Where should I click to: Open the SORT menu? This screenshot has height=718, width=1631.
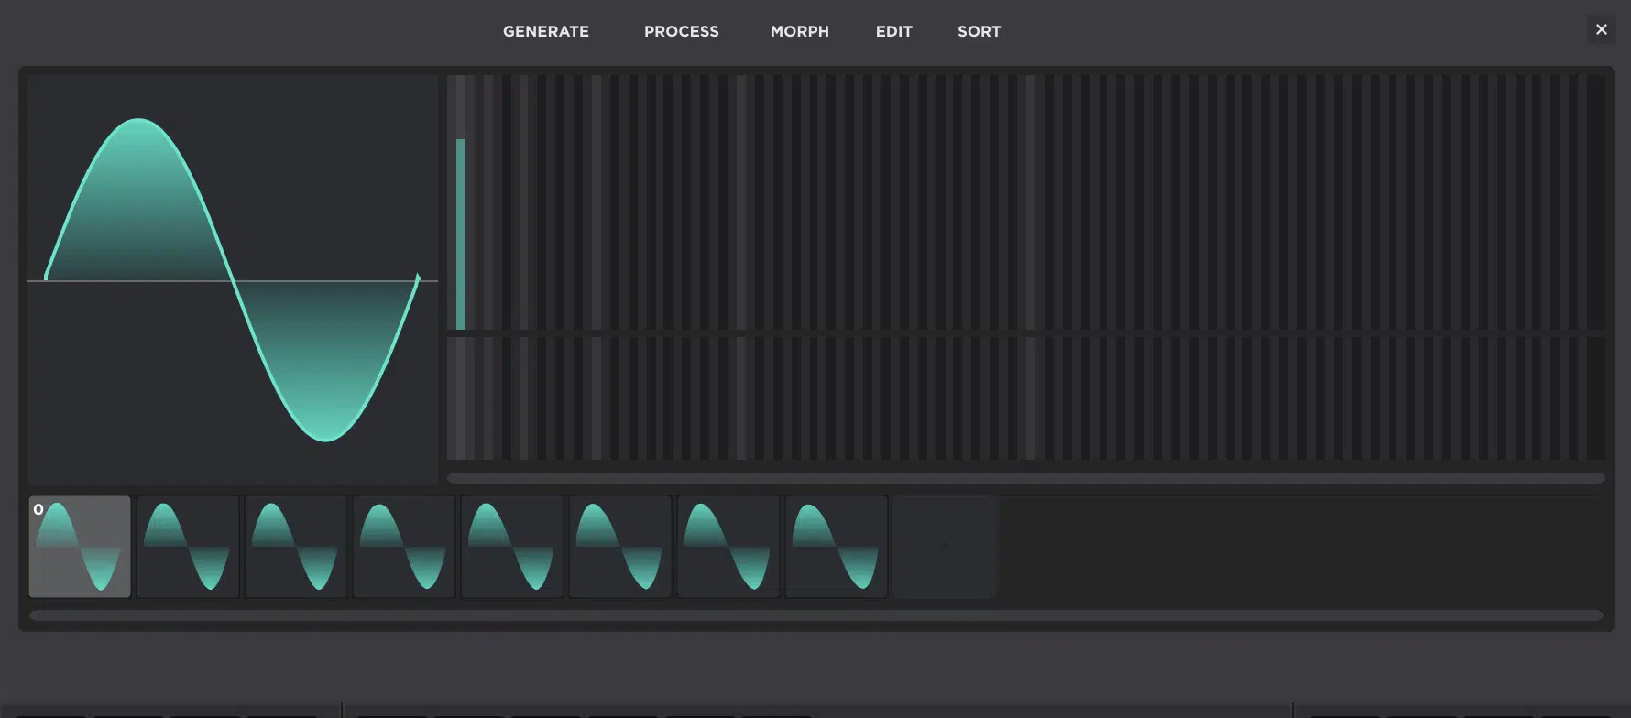tap(979, 31)
